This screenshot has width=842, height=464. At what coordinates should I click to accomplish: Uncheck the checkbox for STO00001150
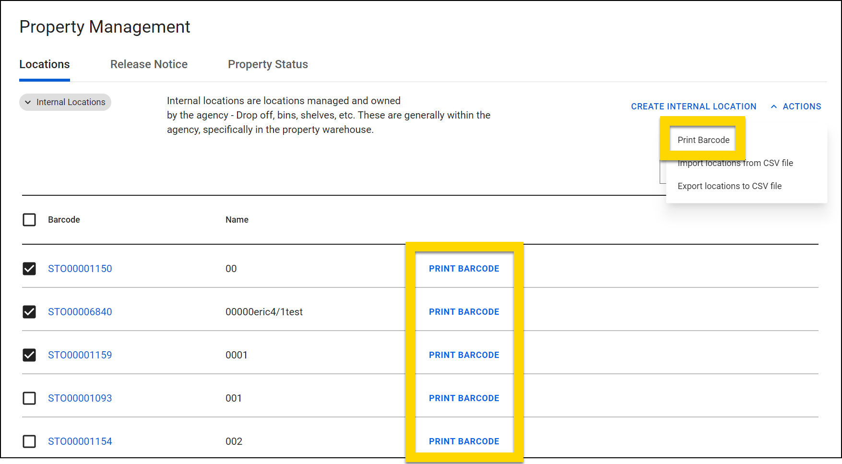29,269
